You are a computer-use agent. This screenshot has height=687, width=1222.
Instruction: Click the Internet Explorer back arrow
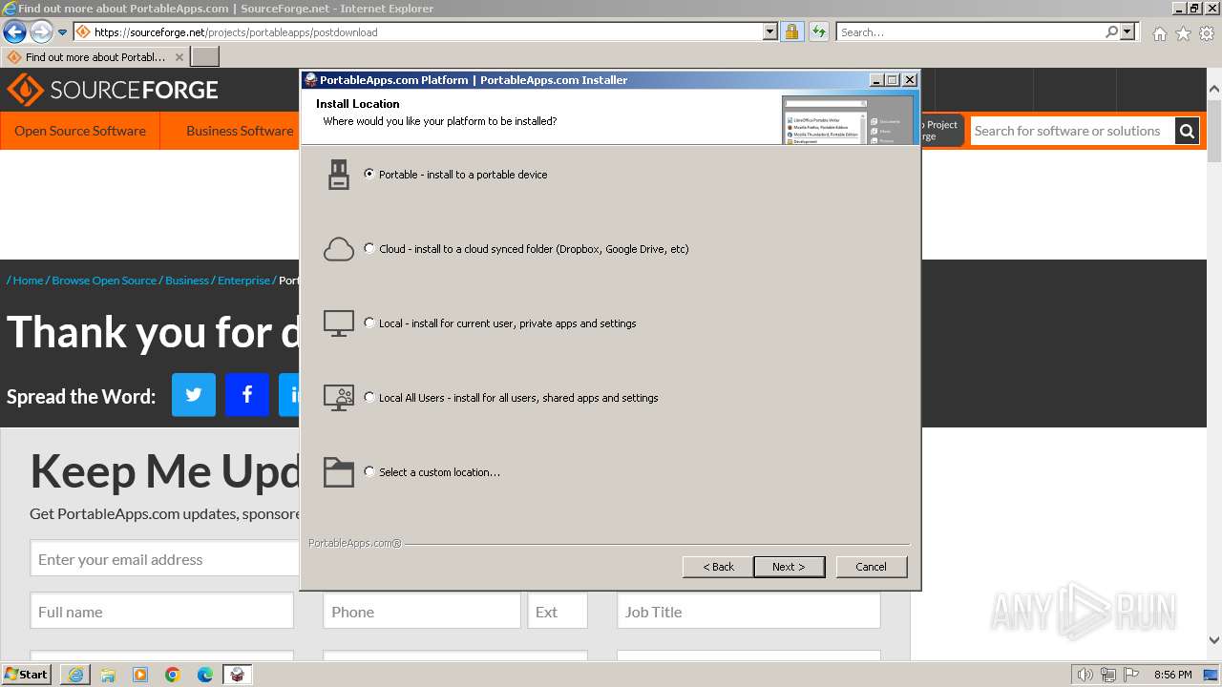(x=14, y=32)
